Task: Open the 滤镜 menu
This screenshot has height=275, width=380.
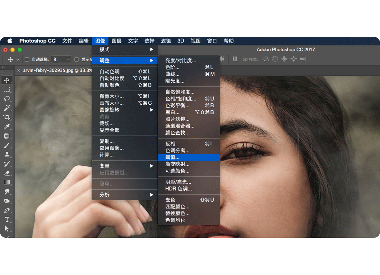Action: [x=166, y=41]
